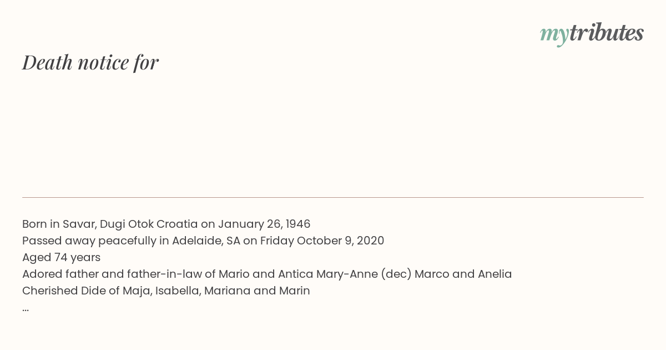Click the "Aged 74 years" line
Viewport: 666px width, 350px height.
[x=61, y=257]
